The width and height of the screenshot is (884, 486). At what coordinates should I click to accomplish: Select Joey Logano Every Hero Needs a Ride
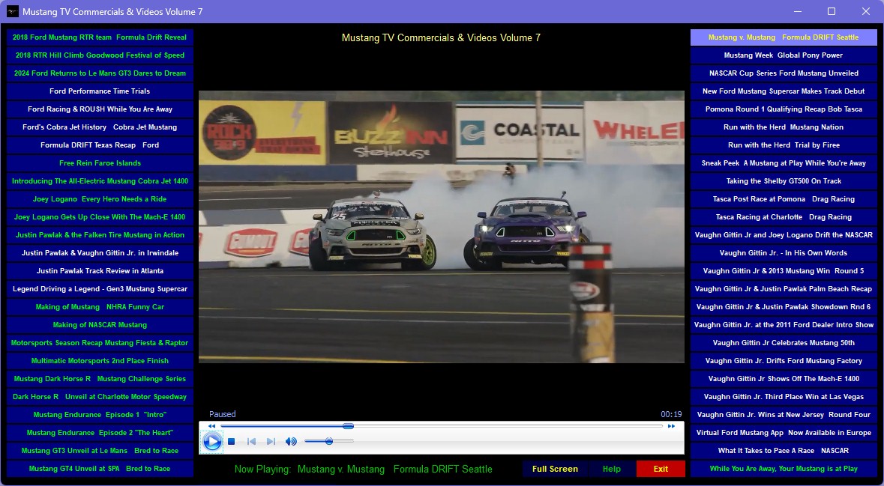(100, 199)
